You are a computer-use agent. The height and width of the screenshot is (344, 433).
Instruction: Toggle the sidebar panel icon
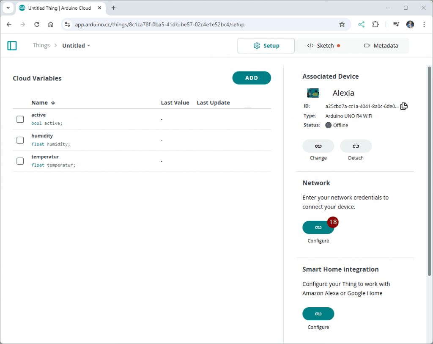coord(12,46)
